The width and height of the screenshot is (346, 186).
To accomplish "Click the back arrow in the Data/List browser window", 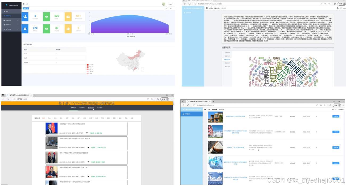I will tap(184, 105).
